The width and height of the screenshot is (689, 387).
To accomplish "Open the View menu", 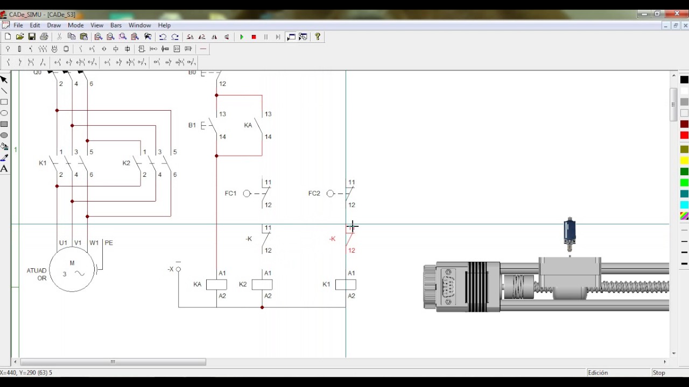I will (97, 25).
